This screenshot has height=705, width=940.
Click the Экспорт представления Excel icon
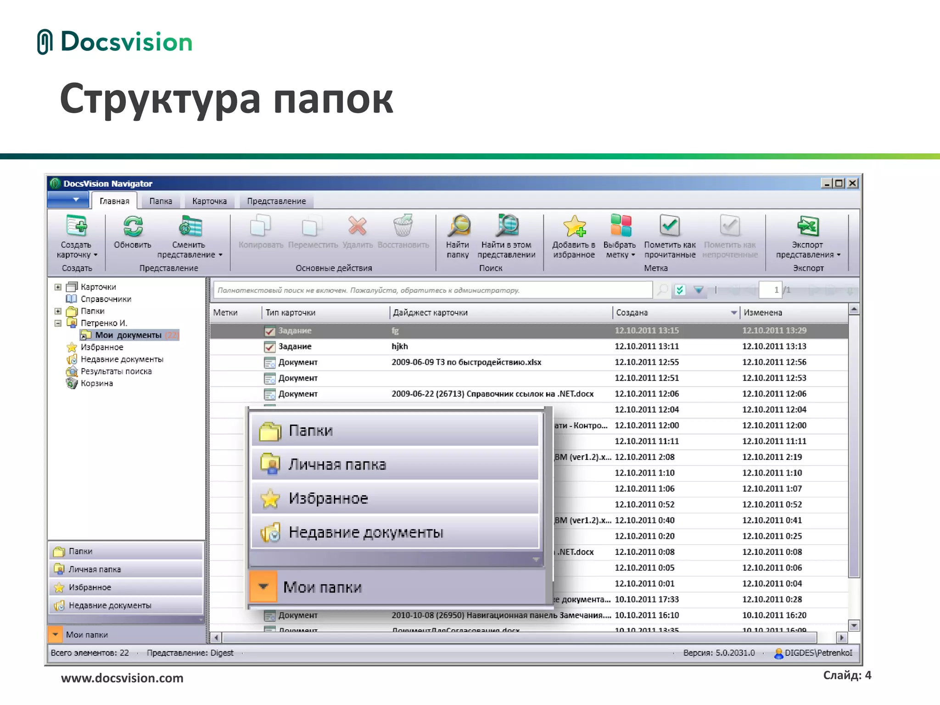click(808, 226)
